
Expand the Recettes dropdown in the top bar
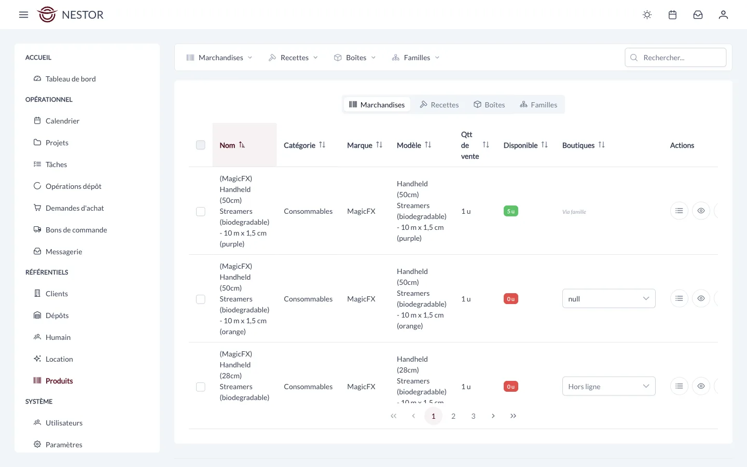[x=293, y=58]
